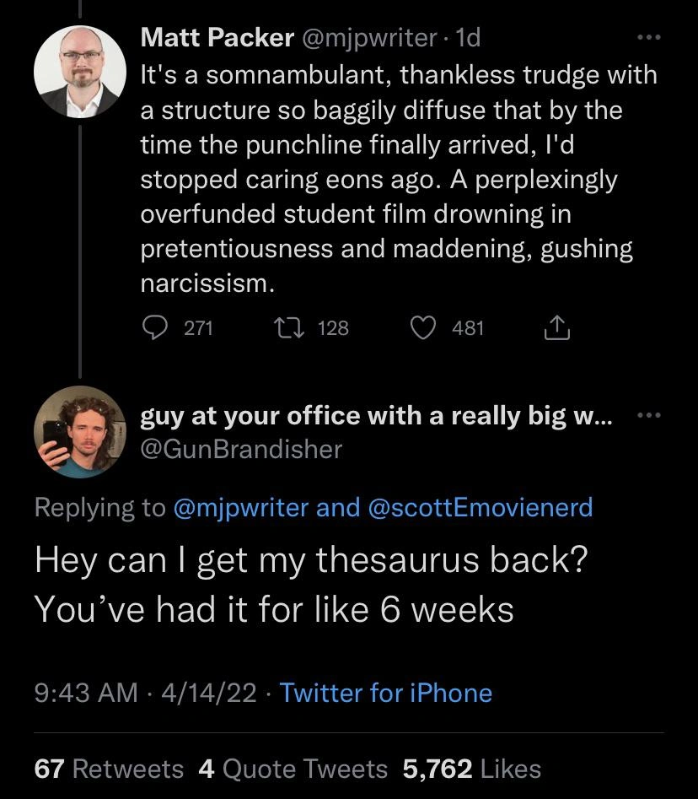The height and width of the screenshot is (799, 698).
Task: View the 67 Retweets list
Action: coord(109,769)
